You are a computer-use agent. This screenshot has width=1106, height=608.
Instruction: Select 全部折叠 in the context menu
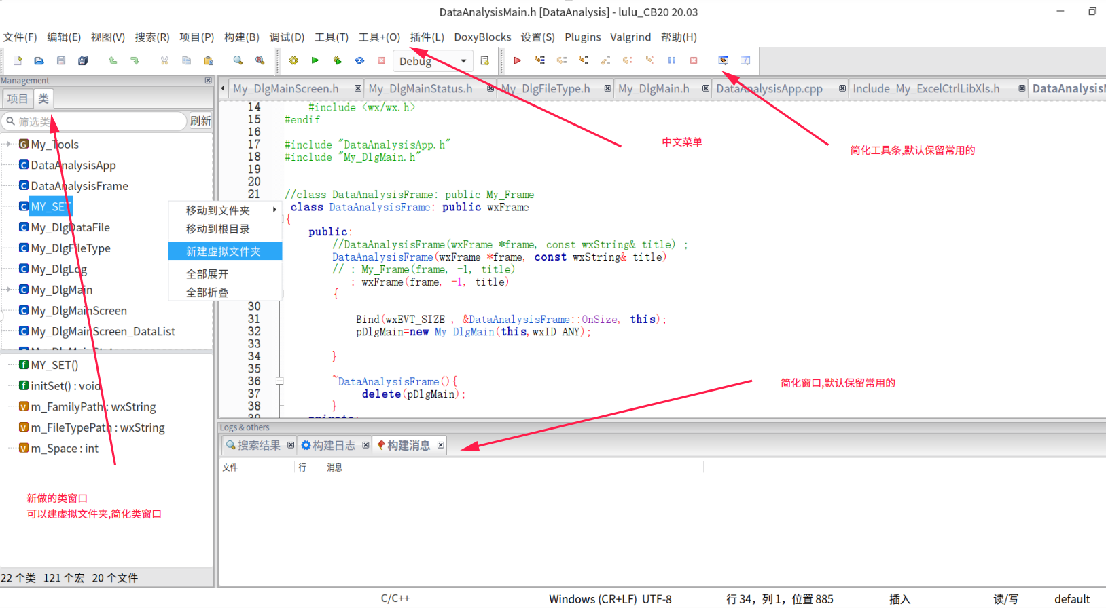tap(225, 292)
